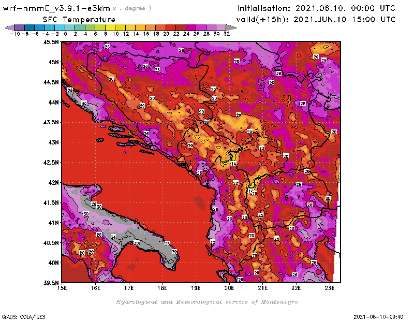
Task: Click the grey above-32 legend arrow
Action: (x=231, y=27)
